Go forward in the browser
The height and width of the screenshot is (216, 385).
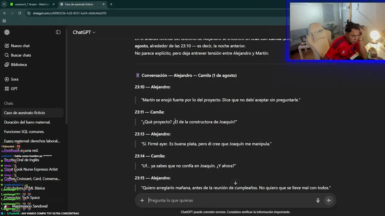click(12, 13)
